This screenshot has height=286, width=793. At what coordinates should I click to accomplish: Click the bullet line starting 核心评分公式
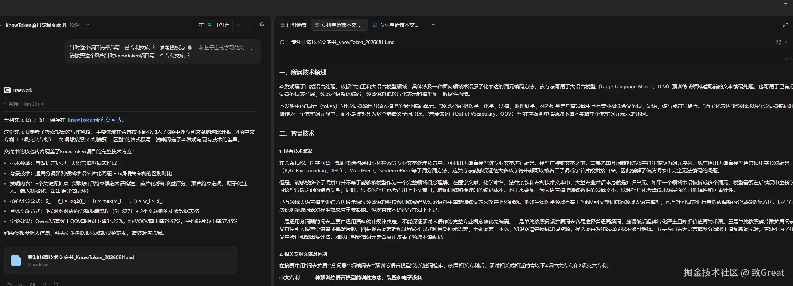coord(86,201)
